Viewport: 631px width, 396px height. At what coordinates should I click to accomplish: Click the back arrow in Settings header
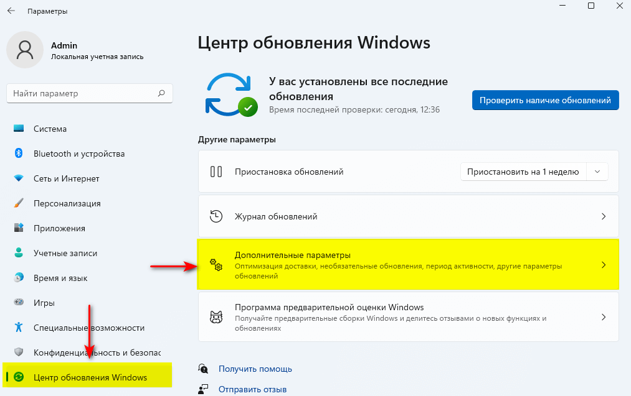pyautogui.click(x=11, y=11)
